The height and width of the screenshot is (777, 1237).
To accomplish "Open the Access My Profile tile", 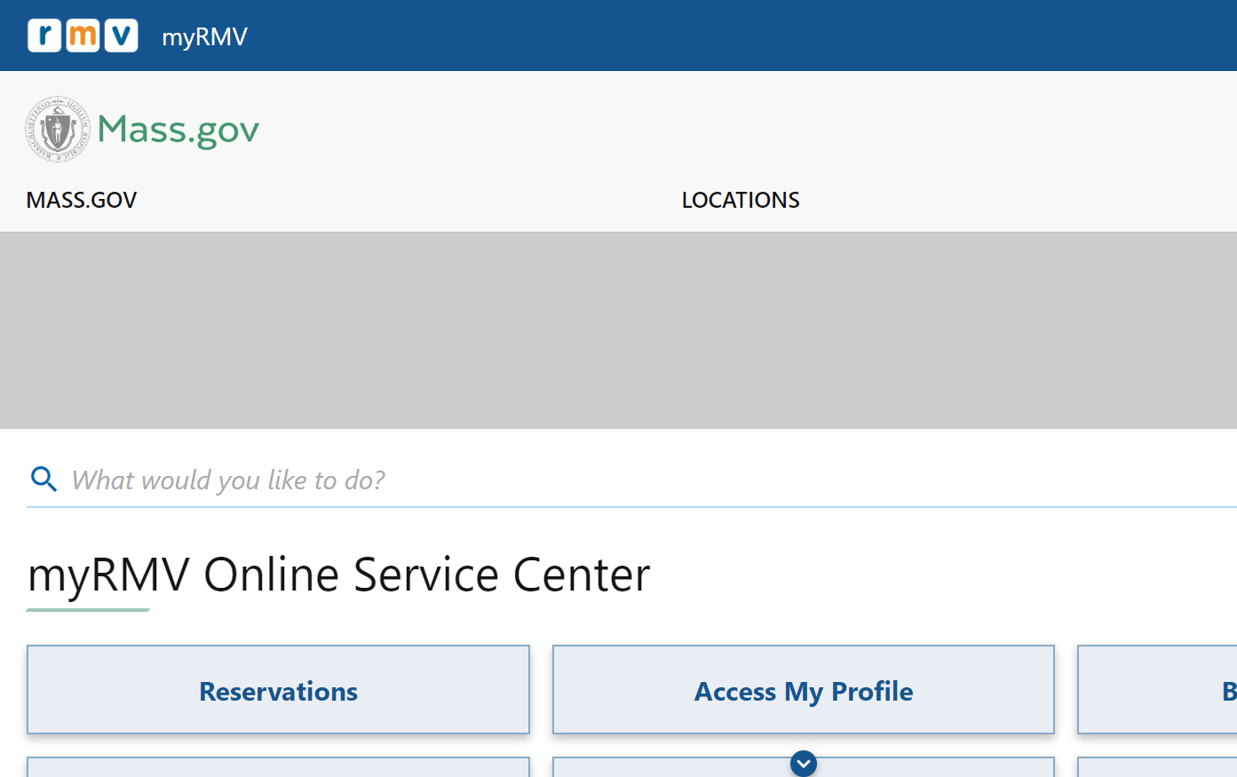I will [x=804, y=690].
